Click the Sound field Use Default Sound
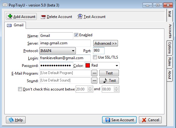Screen dimensions: 176x128 (x=65, y=80)
